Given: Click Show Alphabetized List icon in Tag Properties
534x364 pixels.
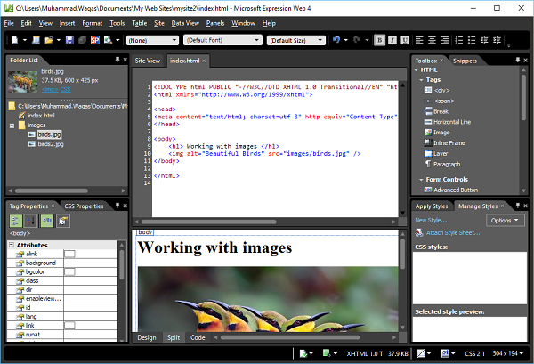Looking at the screenshot, I should tap(31, 221).
